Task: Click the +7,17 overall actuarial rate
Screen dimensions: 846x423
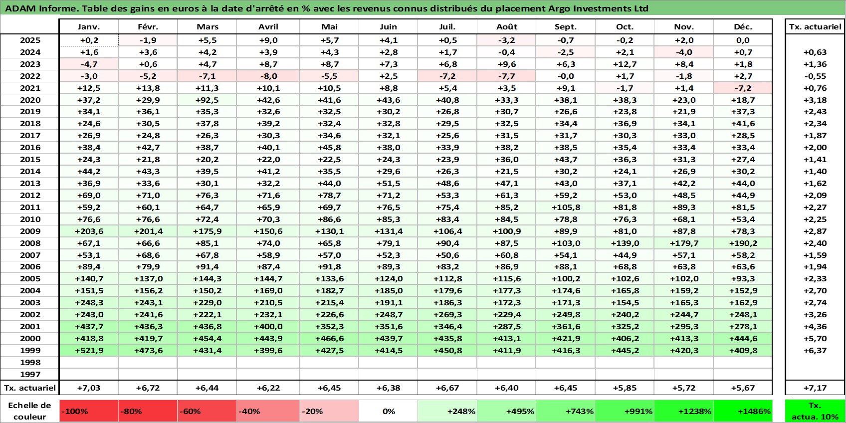Action: pos(815,388)
